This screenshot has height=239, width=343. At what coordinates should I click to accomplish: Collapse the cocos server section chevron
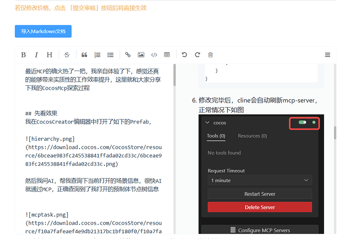207,122
